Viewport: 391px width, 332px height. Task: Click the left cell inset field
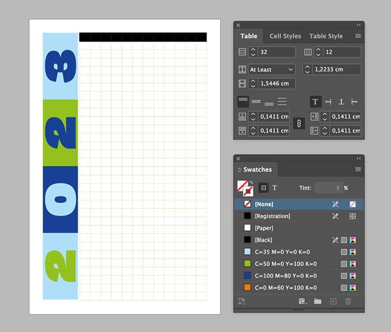[x=345, y=116]
